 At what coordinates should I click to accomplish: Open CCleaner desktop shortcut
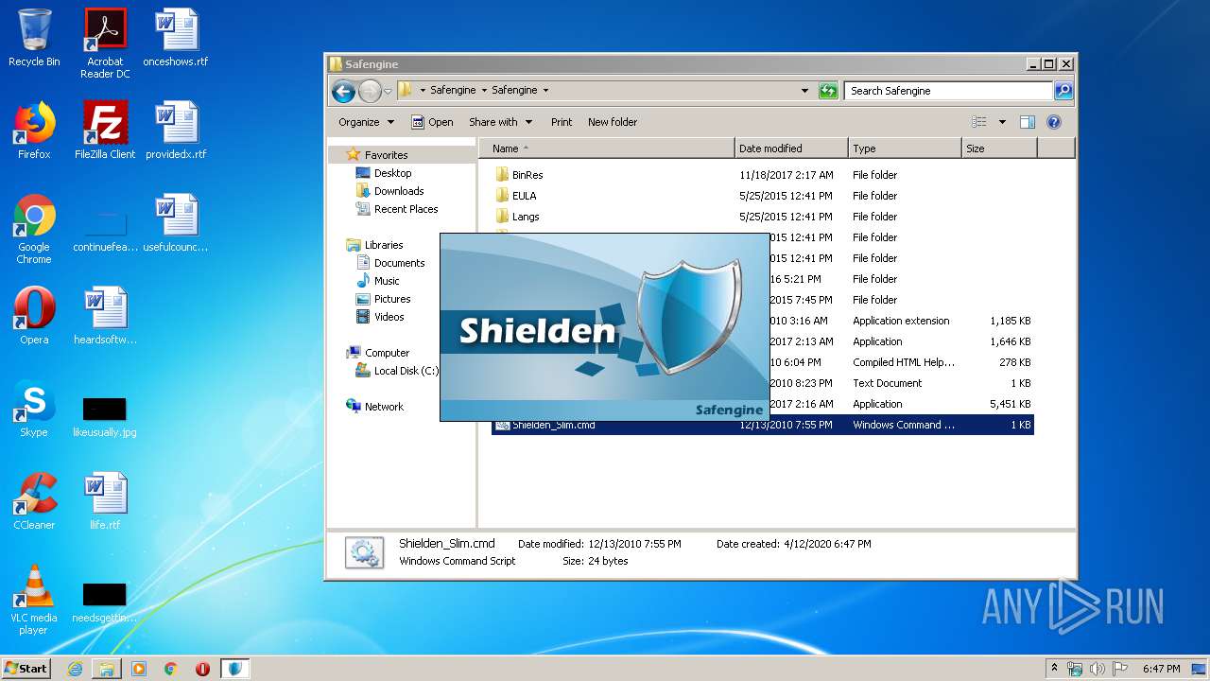pyautogui.click(x=34, y=501)
